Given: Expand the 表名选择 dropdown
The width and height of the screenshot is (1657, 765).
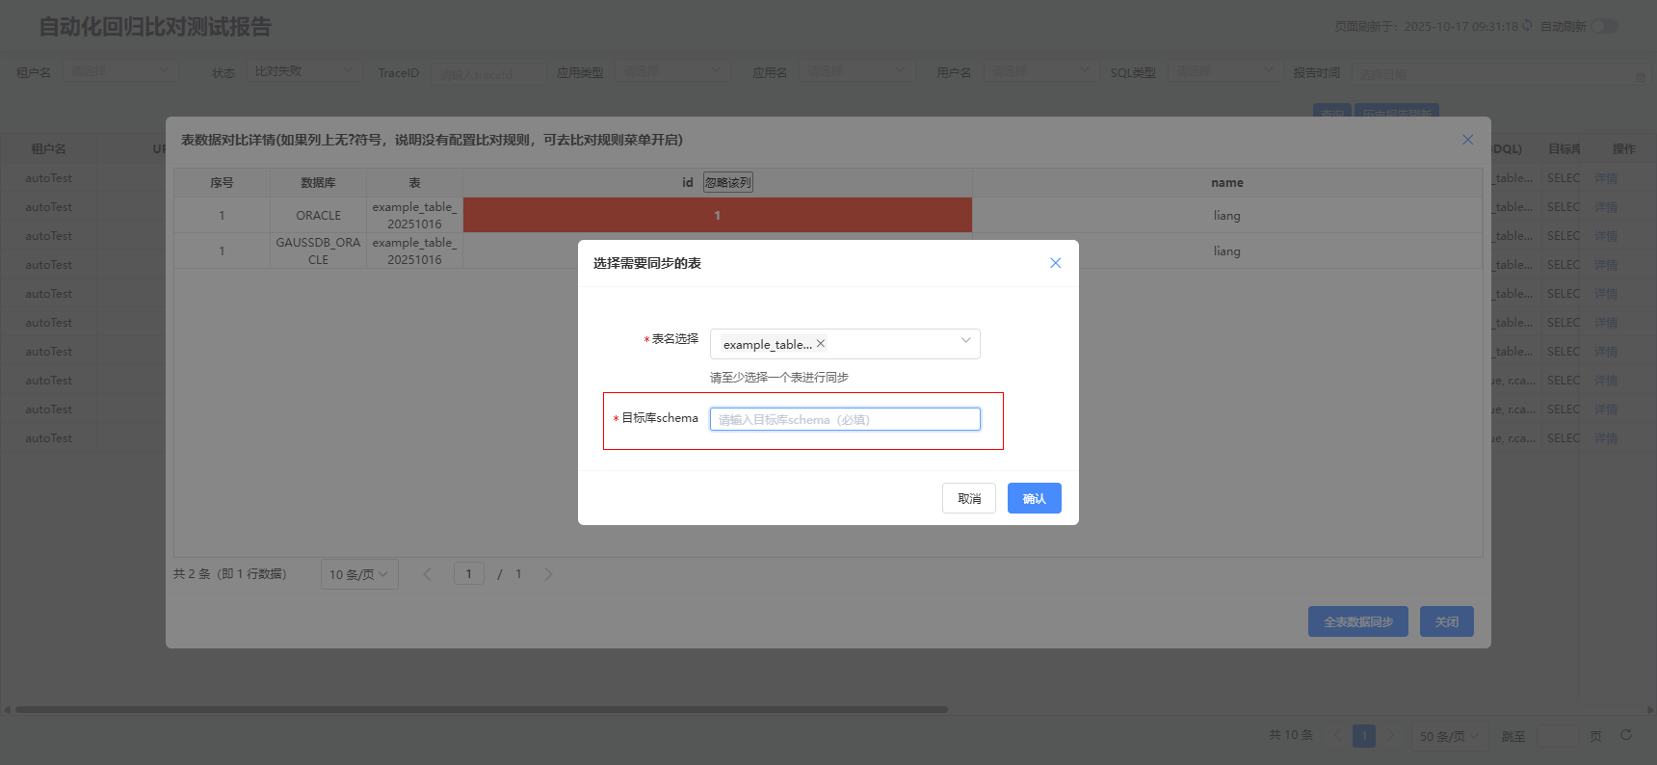Looking at the screenshot, I should (x=965, y=341).
